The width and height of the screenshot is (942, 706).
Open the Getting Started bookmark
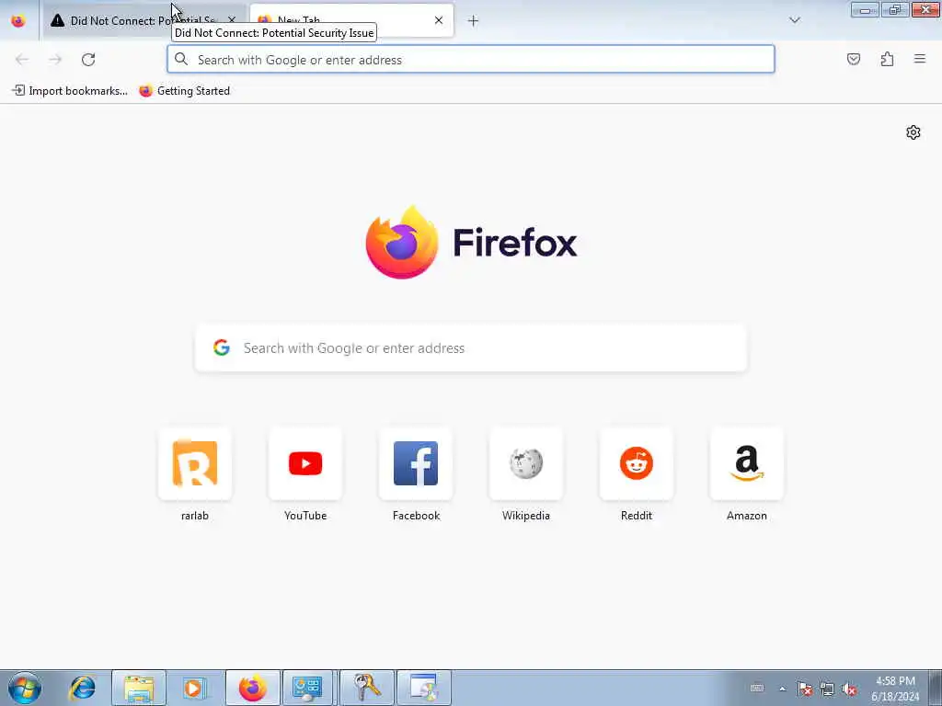184,91
